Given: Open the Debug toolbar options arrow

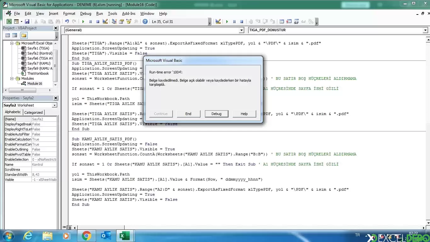Looking at the screenshot, I should [317, 21].
